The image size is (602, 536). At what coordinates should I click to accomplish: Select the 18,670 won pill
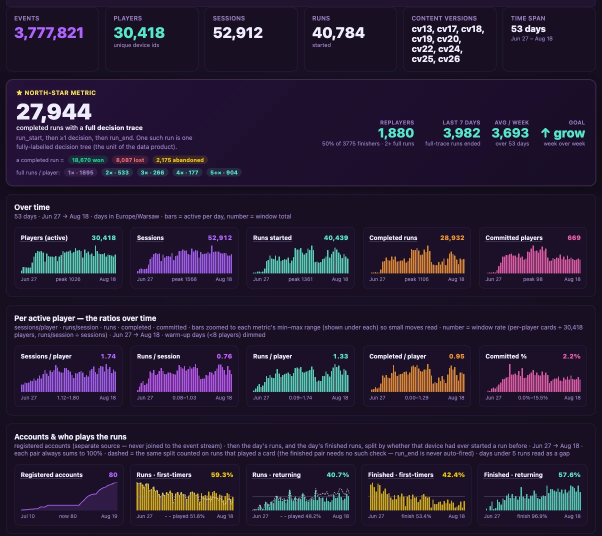(87, 160)
